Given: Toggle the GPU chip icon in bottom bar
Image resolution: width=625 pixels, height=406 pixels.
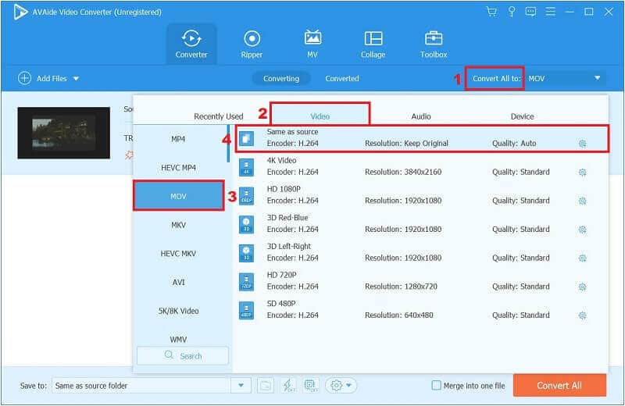Looking at the screenshot, I should click(310, 385).
